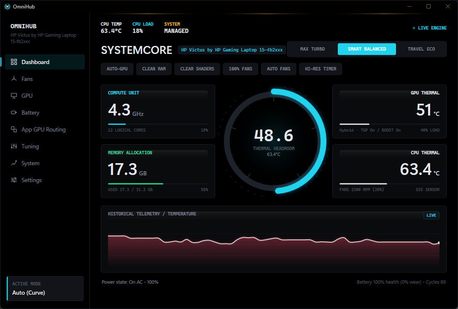Maximize the OmniHub window
This screenshot has width=458, height=309.
428,6
